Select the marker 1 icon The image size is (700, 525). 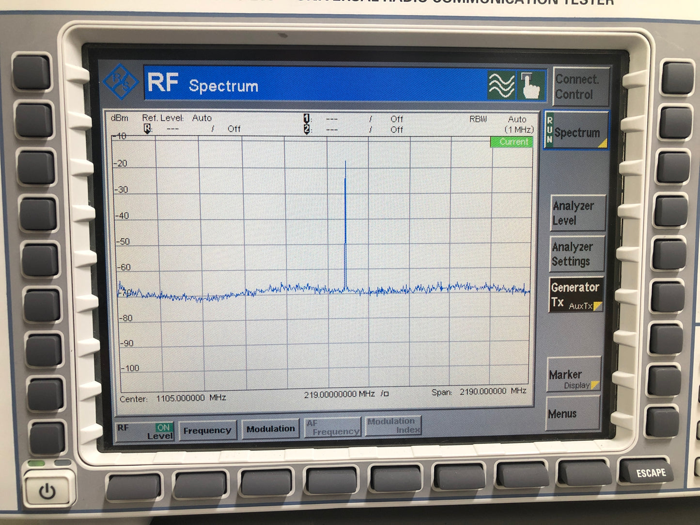[306, 119]
